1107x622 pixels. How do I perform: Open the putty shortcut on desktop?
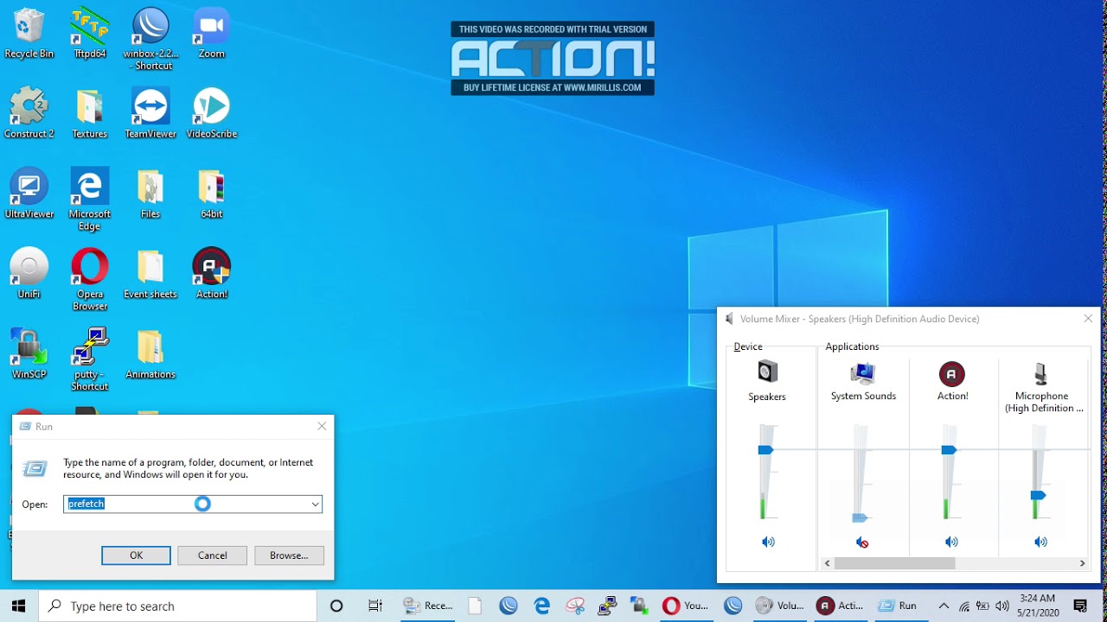coord(90,360)
